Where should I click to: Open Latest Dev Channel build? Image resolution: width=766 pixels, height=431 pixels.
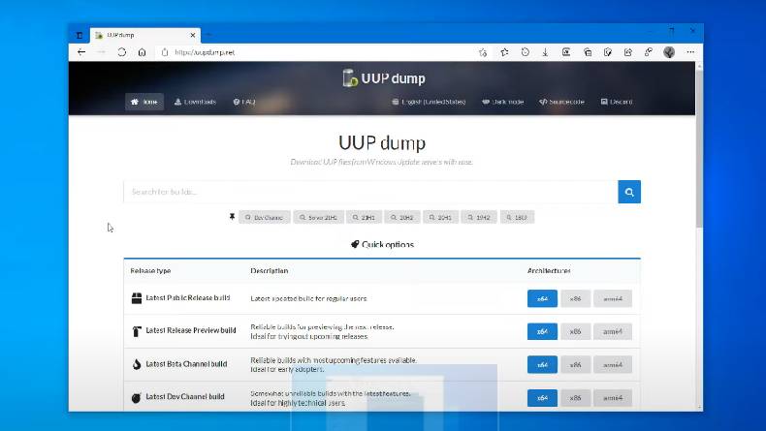click(x=184, y=397)
